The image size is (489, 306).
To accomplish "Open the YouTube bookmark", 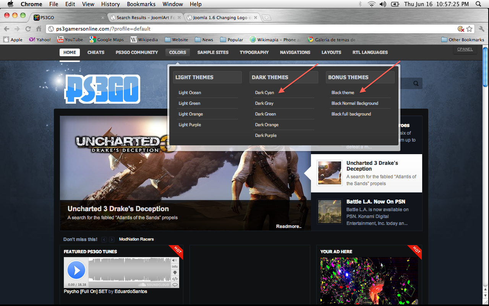I will click(x=70, y=39).
